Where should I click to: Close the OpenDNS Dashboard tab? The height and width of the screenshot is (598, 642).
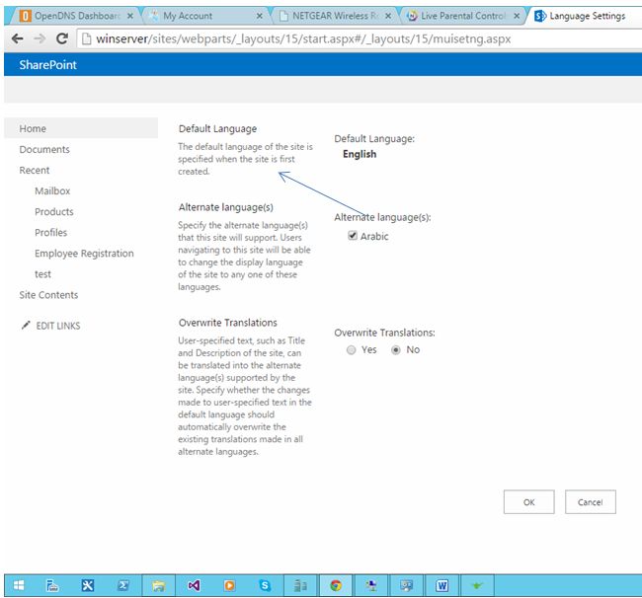coord(130,16)
